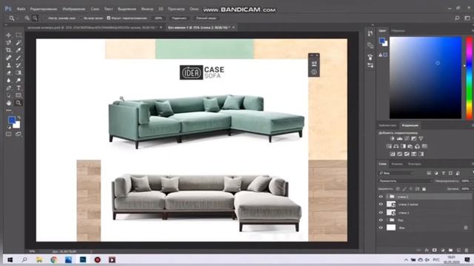
Task: Expand the top group layer arrow
Action: tap(387, 197)
